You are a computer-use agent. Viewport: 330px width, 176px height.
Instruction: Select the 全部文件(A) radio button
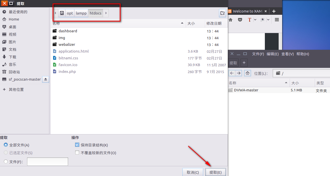click(x=6, y=145)
